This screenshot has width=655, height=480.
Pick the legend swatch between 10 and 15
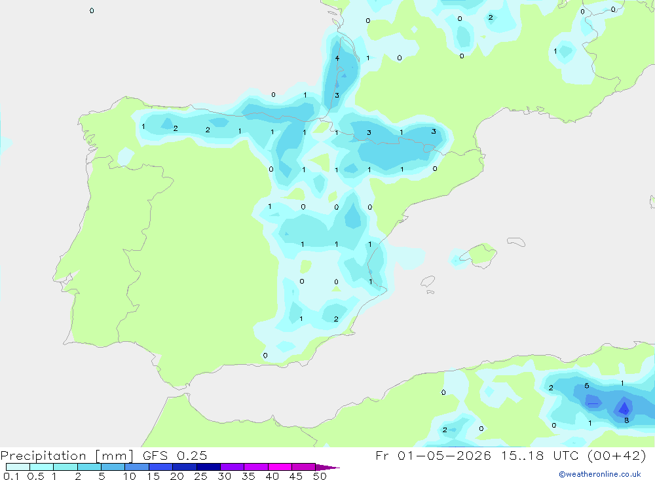click(137, 467)
